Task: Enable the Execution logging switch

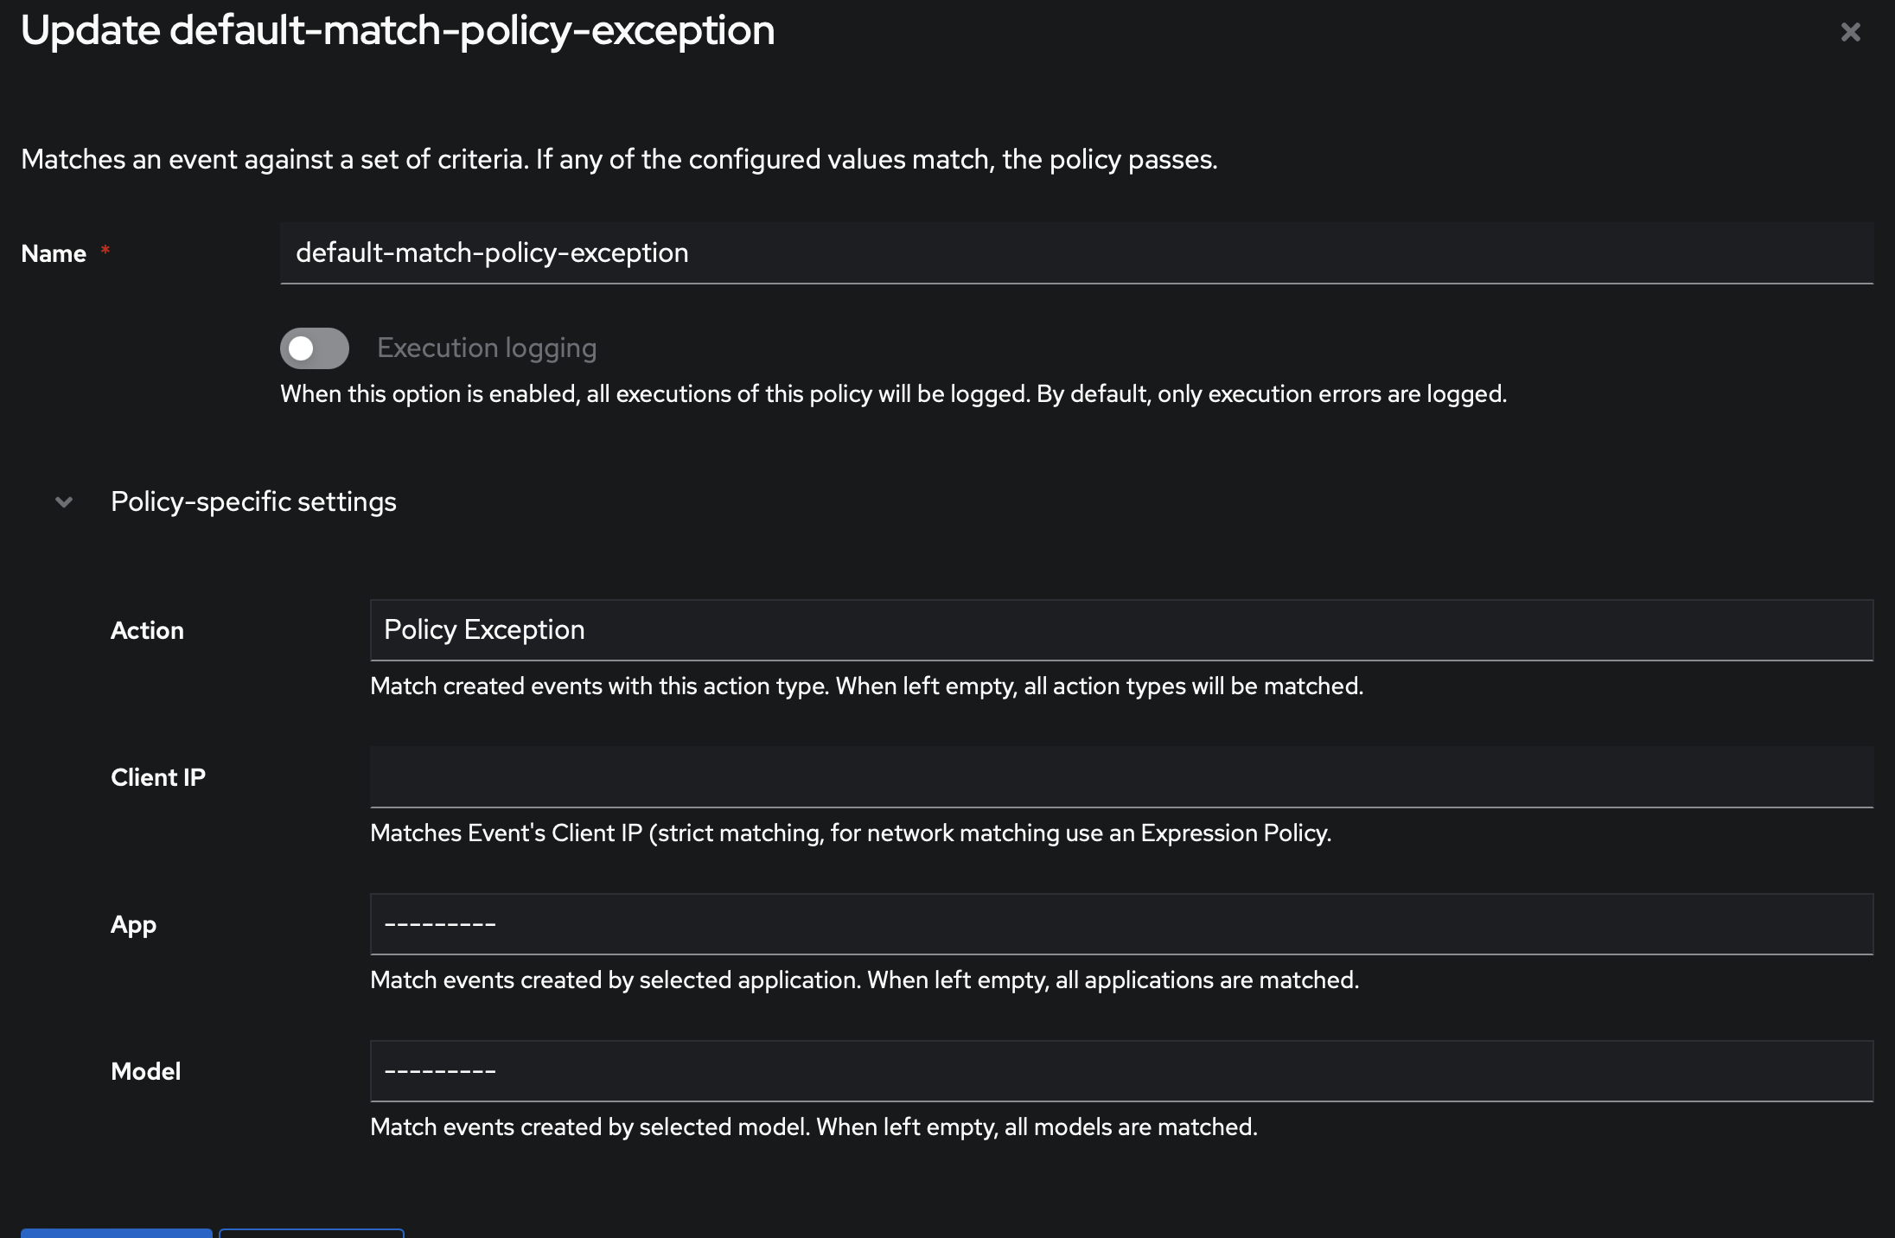Action: pos(314,348)
